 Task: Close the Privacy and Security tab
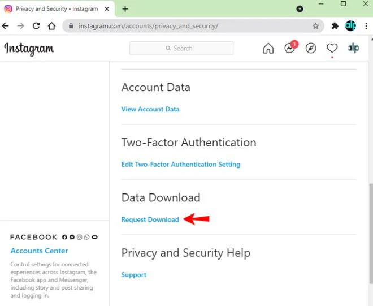(x=107, y=9)
